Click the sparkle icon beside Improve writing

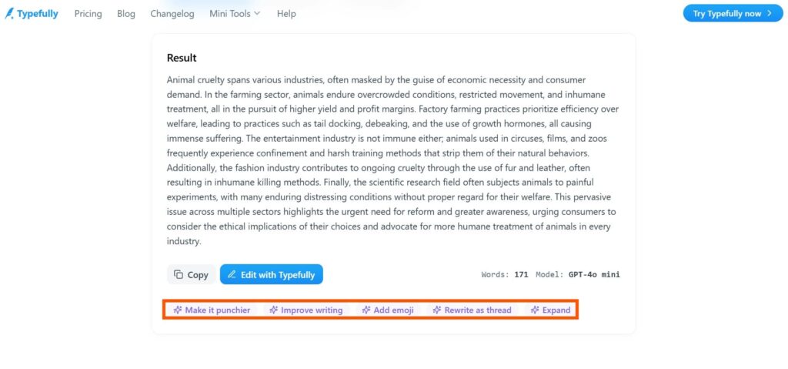[x=273, y=310]
